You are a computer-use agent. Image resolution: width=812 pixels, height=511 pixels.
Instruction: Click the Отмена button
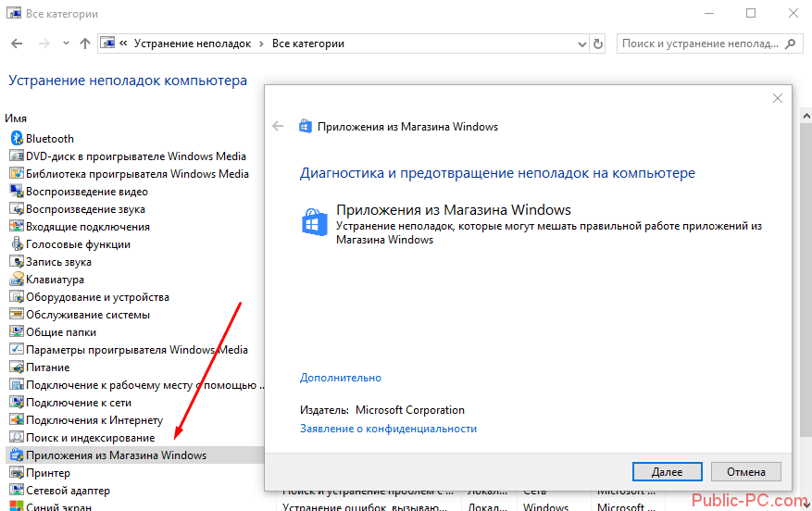click(x=745, y=471)
